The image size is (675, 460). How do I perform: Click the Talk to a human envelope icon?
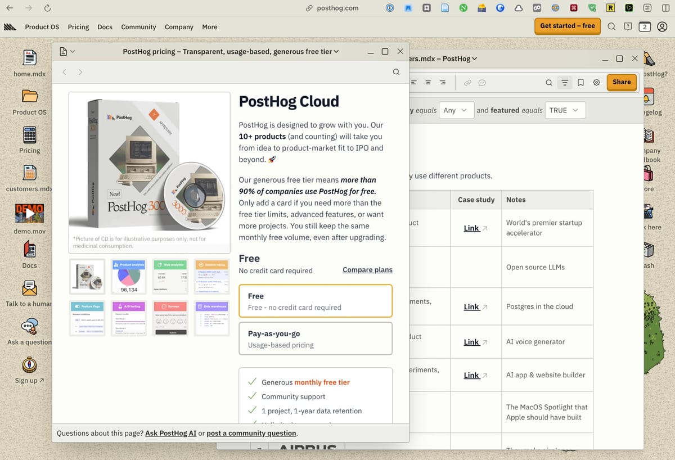coord(29,288)
